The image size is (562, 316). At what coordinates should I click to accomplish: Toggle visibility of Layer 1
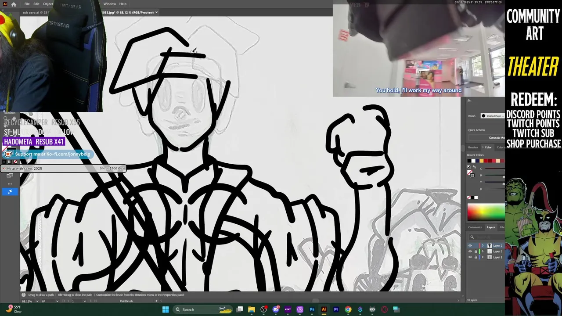[x=470, y=257]
